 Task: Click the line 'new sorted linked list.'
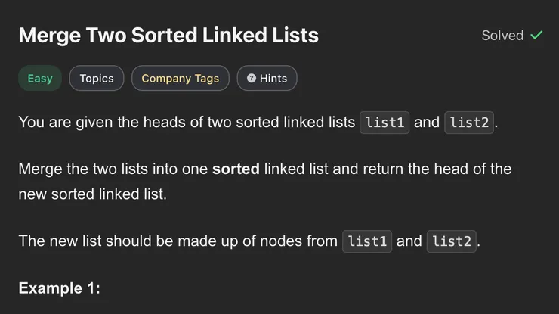92,194
